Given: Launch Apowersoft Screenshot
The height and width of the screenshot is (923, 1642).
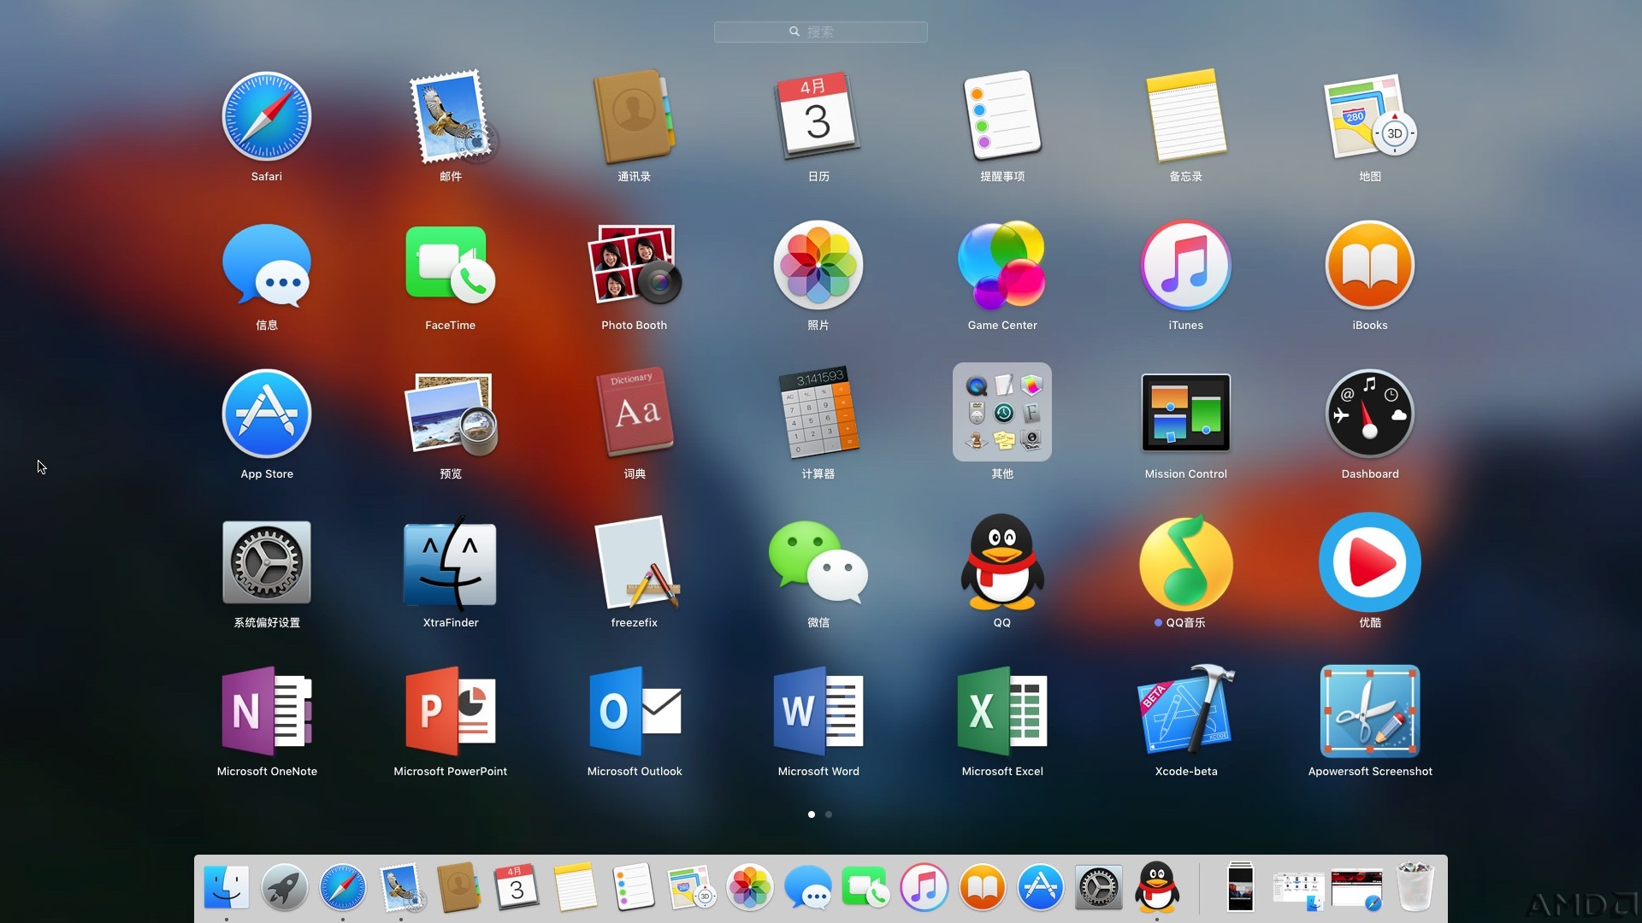Looking at the screenshot, I should (x=1370, y=711).
